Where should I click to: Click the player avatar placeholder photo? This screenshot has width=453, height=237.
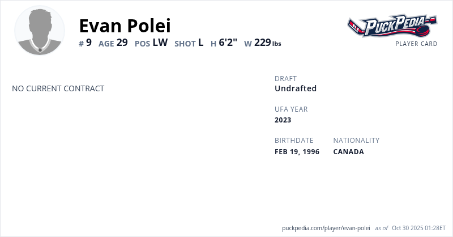(40, 31)
